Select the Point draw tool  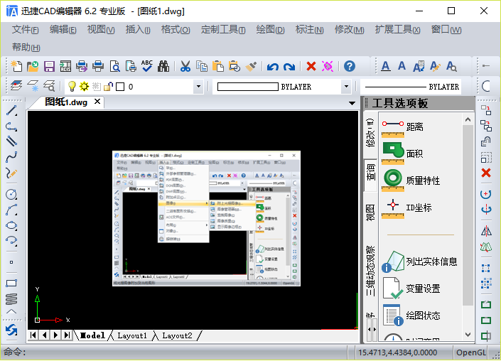pos(11,262)
